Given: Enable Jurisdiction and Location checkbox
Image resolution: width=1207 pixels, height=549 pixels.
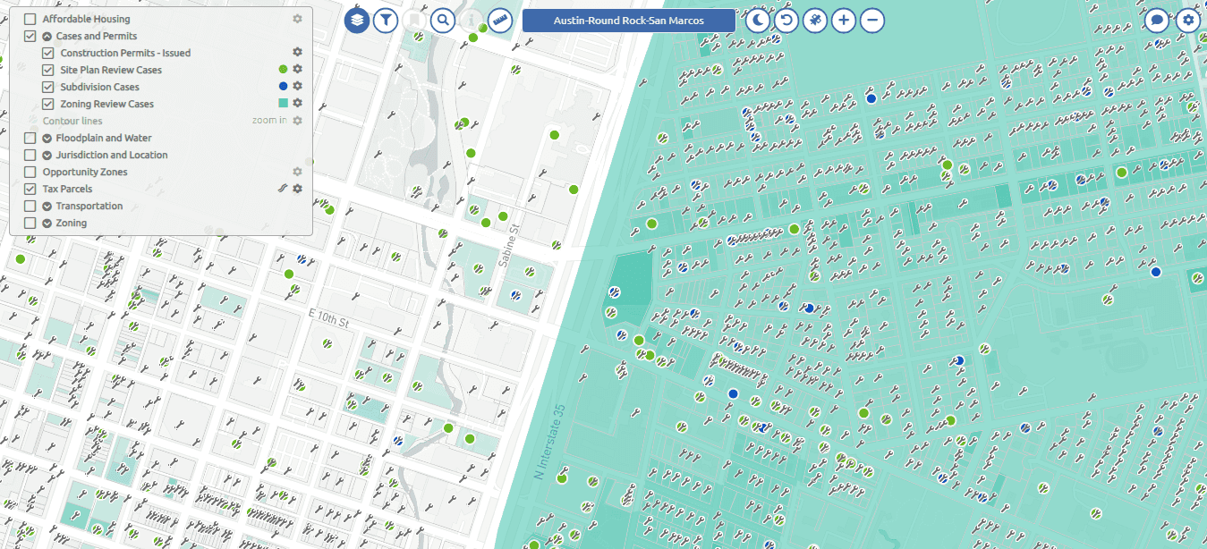Looking at the screenshot, I should pos(30,155).
